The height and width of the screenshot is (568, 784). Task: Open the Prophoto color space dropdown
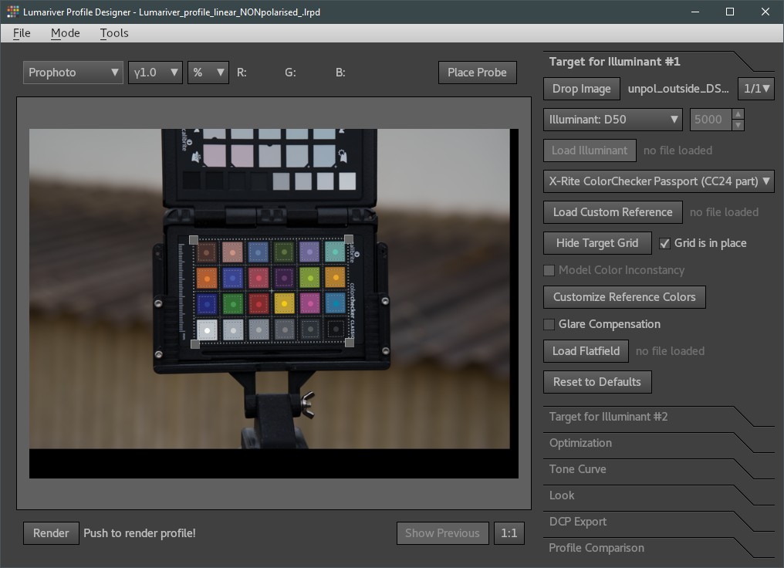[73, 73]
